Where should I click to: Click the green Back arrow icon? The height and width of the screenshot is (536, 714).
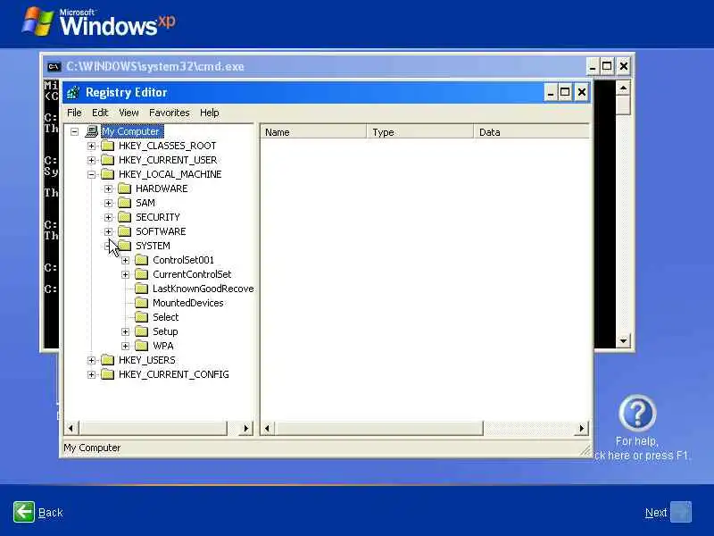pyautogui.click(x=24, y=512)
